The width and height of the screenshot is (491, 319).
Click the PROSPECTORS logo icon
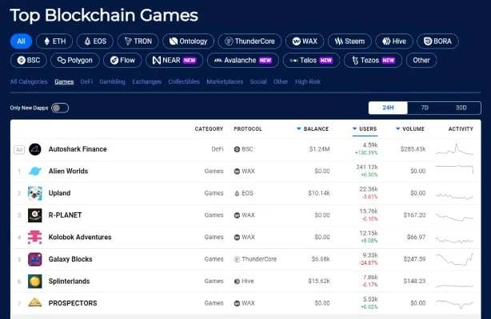pos(35,303)
